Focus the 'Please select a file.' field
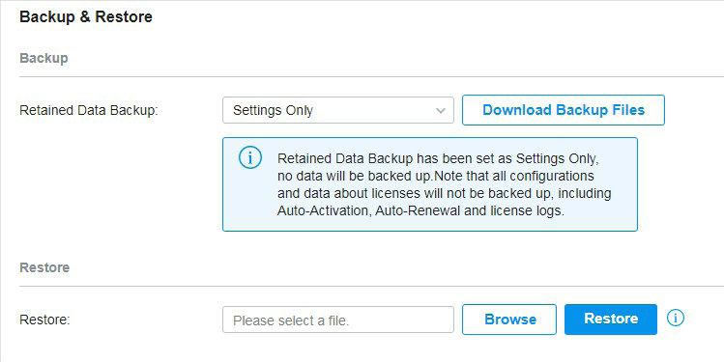Image resolution: width=724 pixels, height=362 pixels. pos(338,320)
